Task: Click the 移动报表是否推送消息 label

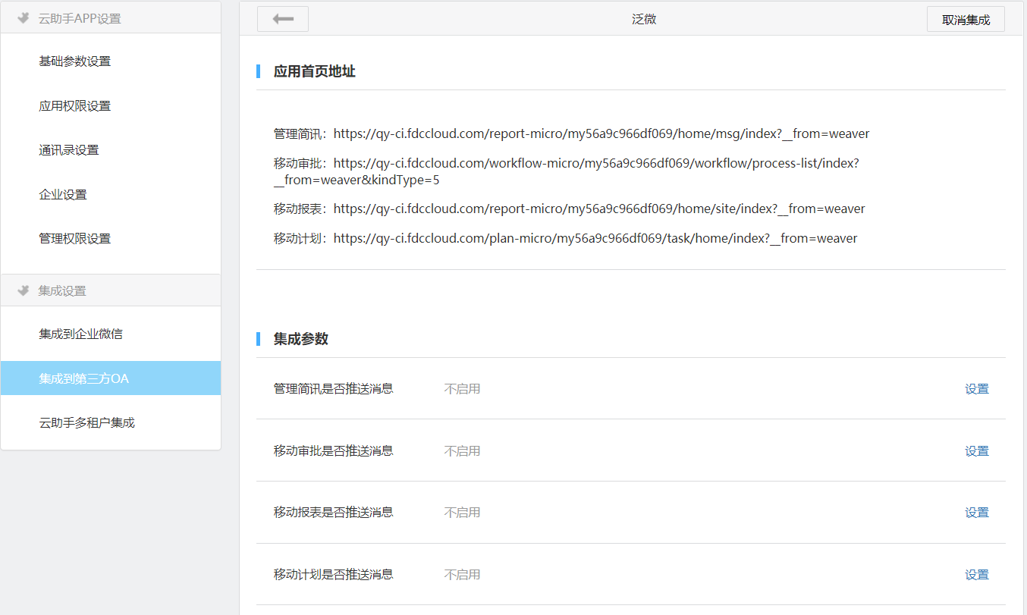Action: [x=334, y=513]
